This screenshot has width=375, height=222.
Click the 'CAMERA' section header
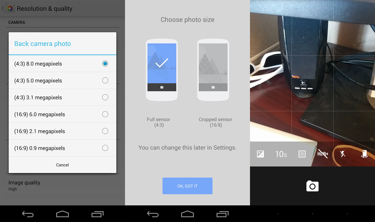tap(17, 23)
